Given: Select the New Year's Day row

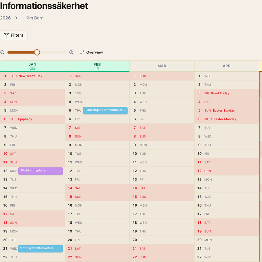Looking at the screenshot, I should pyautogui.click(x=32, y=76).
